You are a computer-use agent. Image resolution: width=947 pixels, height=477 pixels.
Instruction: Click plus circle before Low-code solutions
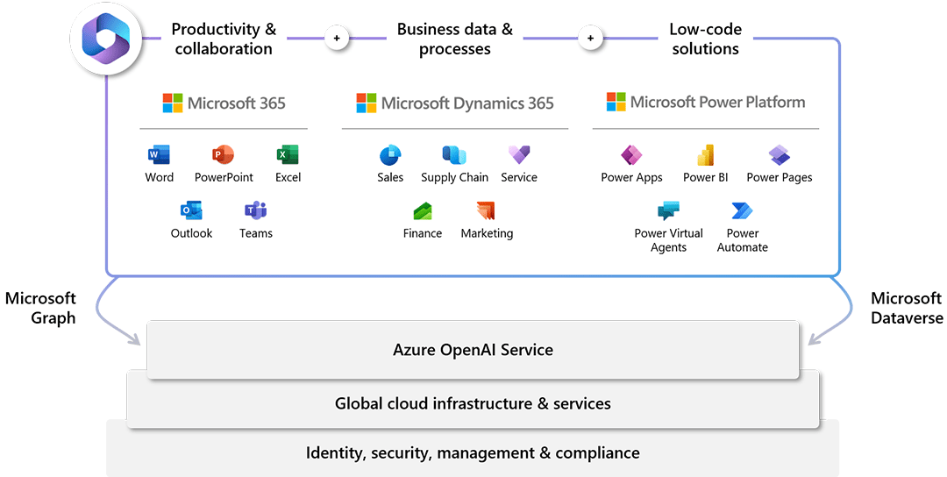pyautogui.click(x=590, y=38)
